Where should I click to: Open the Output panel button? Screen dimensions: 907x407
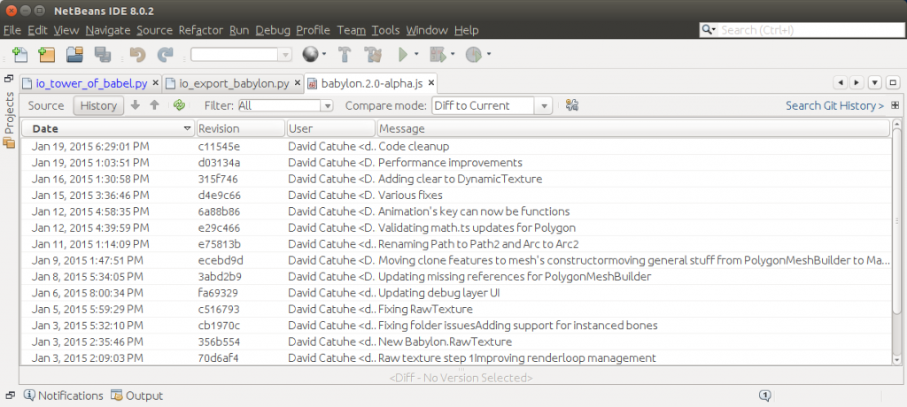(137, 395)
